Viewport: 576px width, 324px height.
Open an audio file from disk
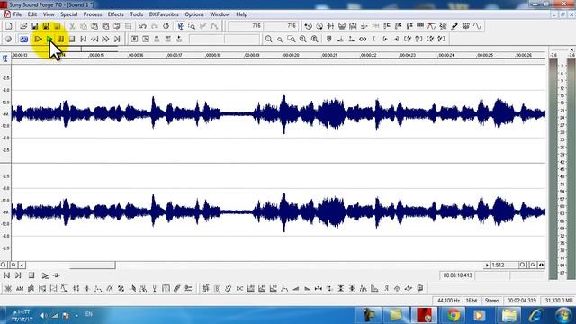[x=23, y=26]
